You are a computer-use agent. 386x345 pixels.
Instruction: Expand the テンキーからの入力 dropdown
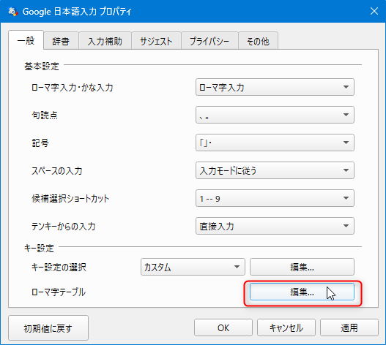pos(275,226)
